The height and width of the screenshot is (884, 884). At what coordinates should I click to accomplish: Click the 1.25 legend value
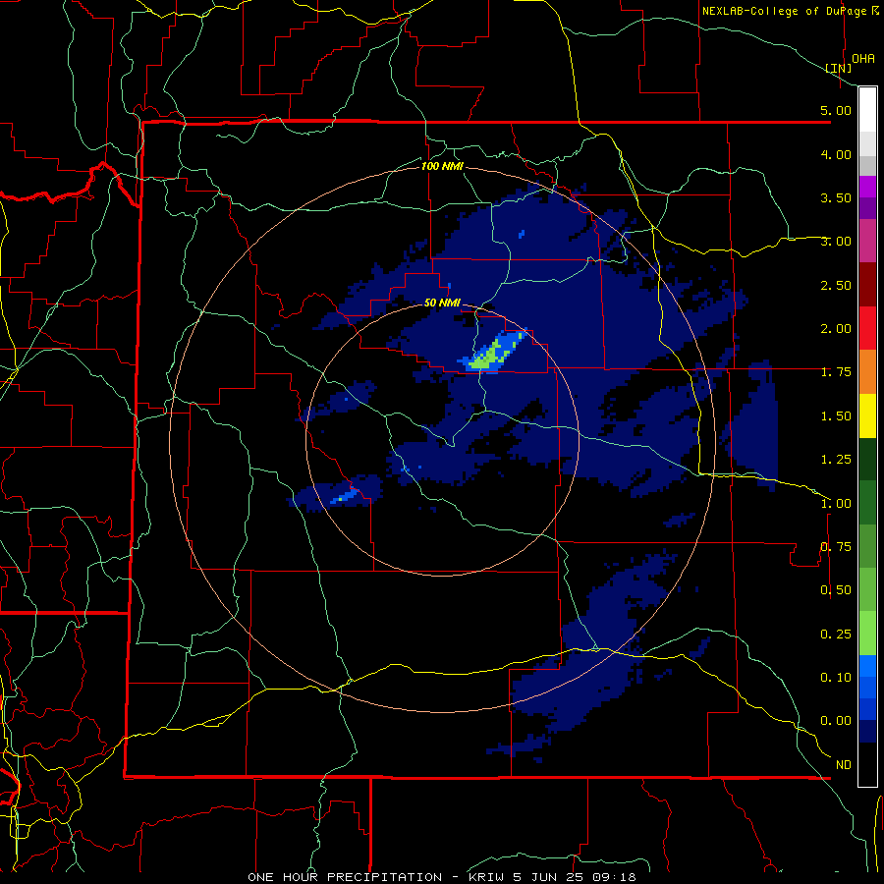point(836,460)
